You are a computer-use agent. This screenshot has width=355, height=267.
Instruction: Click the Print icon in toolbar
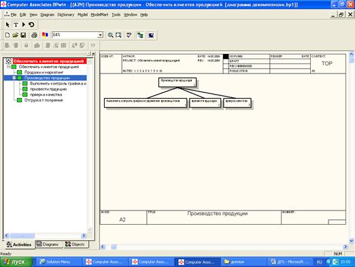tap(34, 35)
